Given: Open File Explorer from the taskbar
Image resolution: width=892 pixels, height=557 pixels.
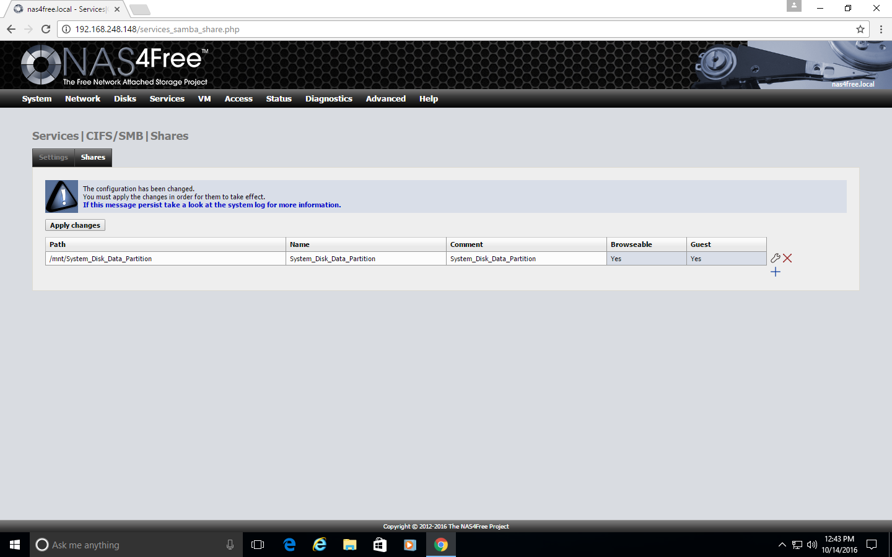Looking at the screenshot, I should tap(349, 545).
